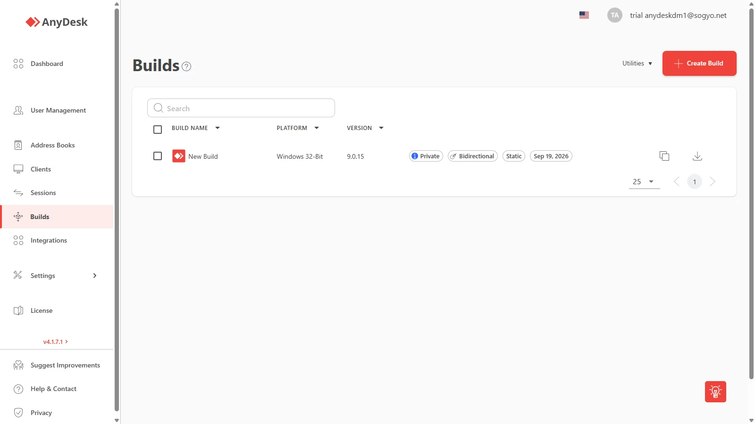Open Sessions menu item
755x424 pixels.
click(43, 193)
